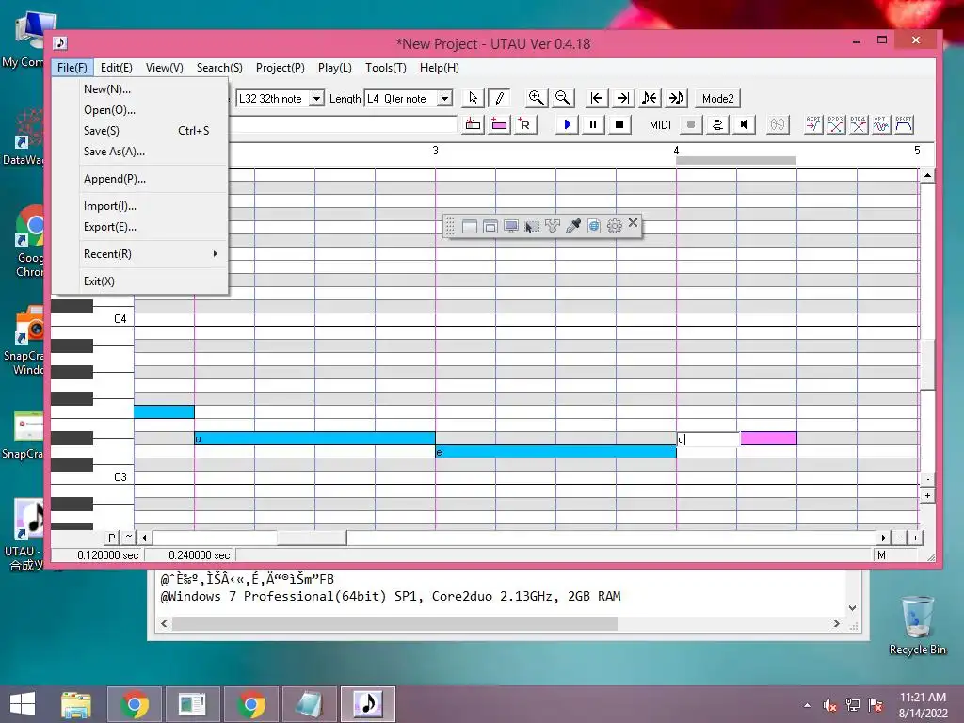Open the View menu
Screen dimensions: 964x723
[164, 68]
